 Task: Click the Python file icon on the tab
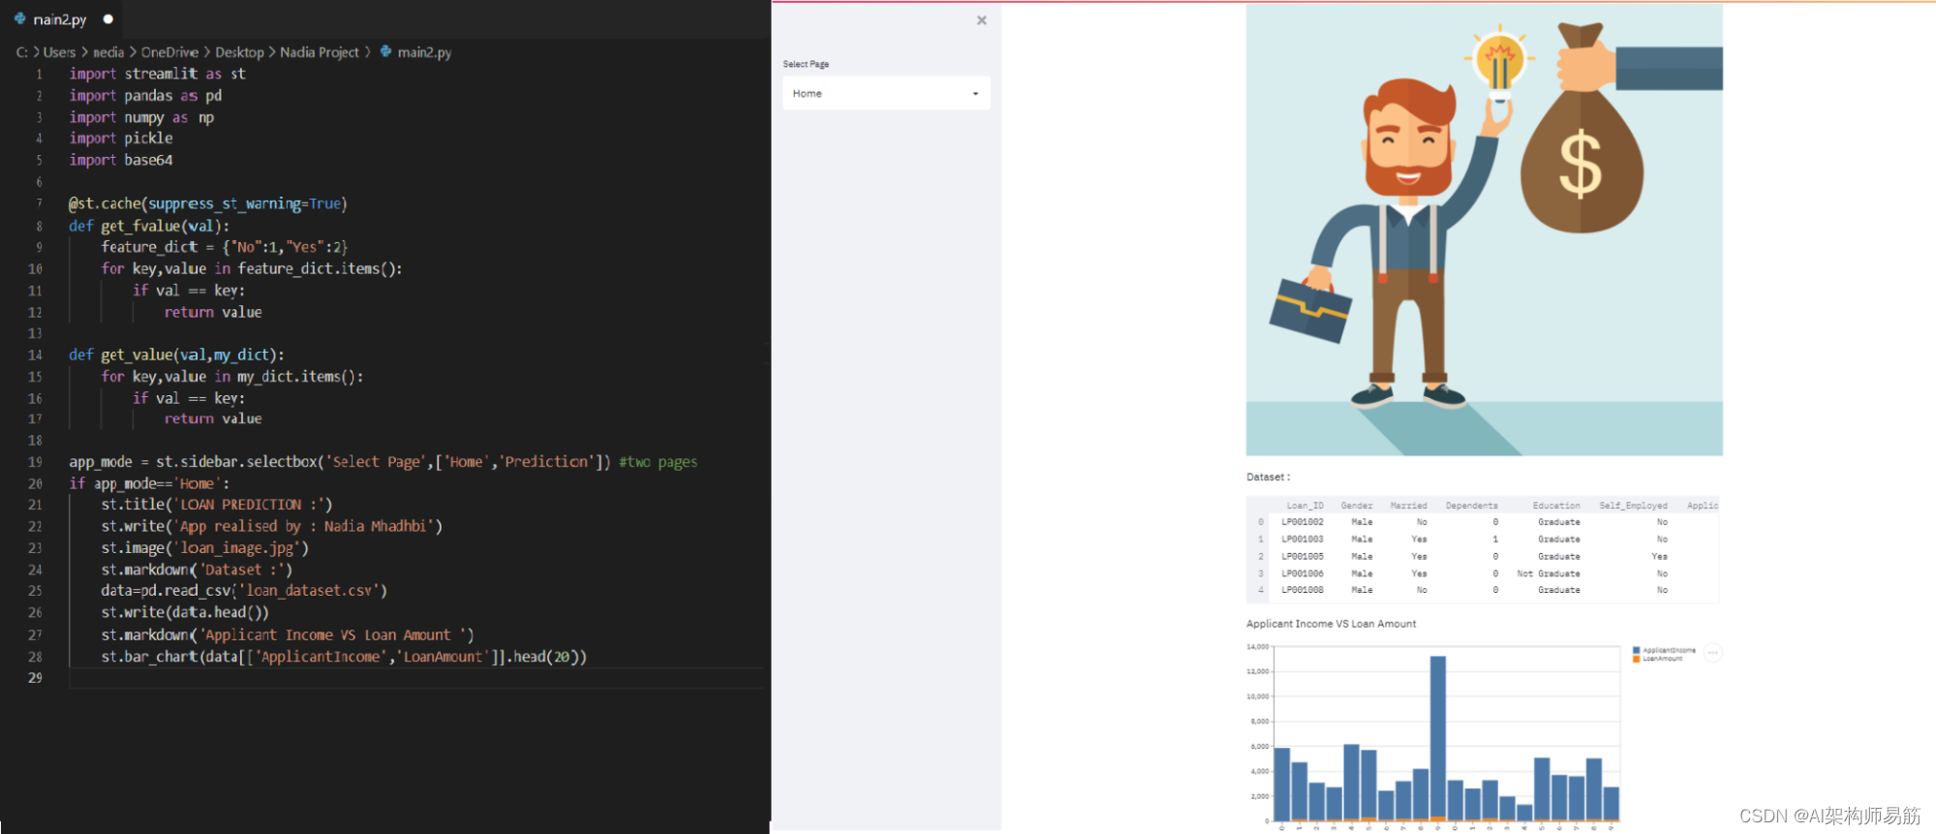pyautogui.click(x=19, y=18)
